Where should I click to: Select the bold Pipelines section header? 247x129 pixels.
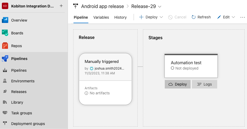pos(19,59)
